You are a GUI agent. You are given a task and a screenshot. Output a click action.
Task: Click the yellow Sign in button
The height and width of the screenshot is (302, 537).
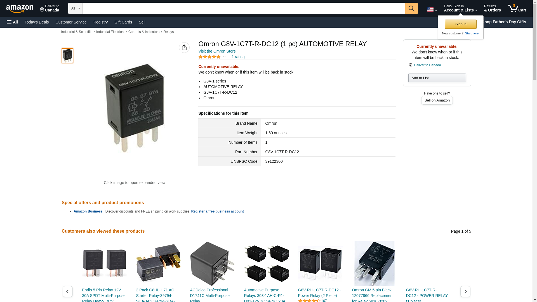(x=461, y=24)
